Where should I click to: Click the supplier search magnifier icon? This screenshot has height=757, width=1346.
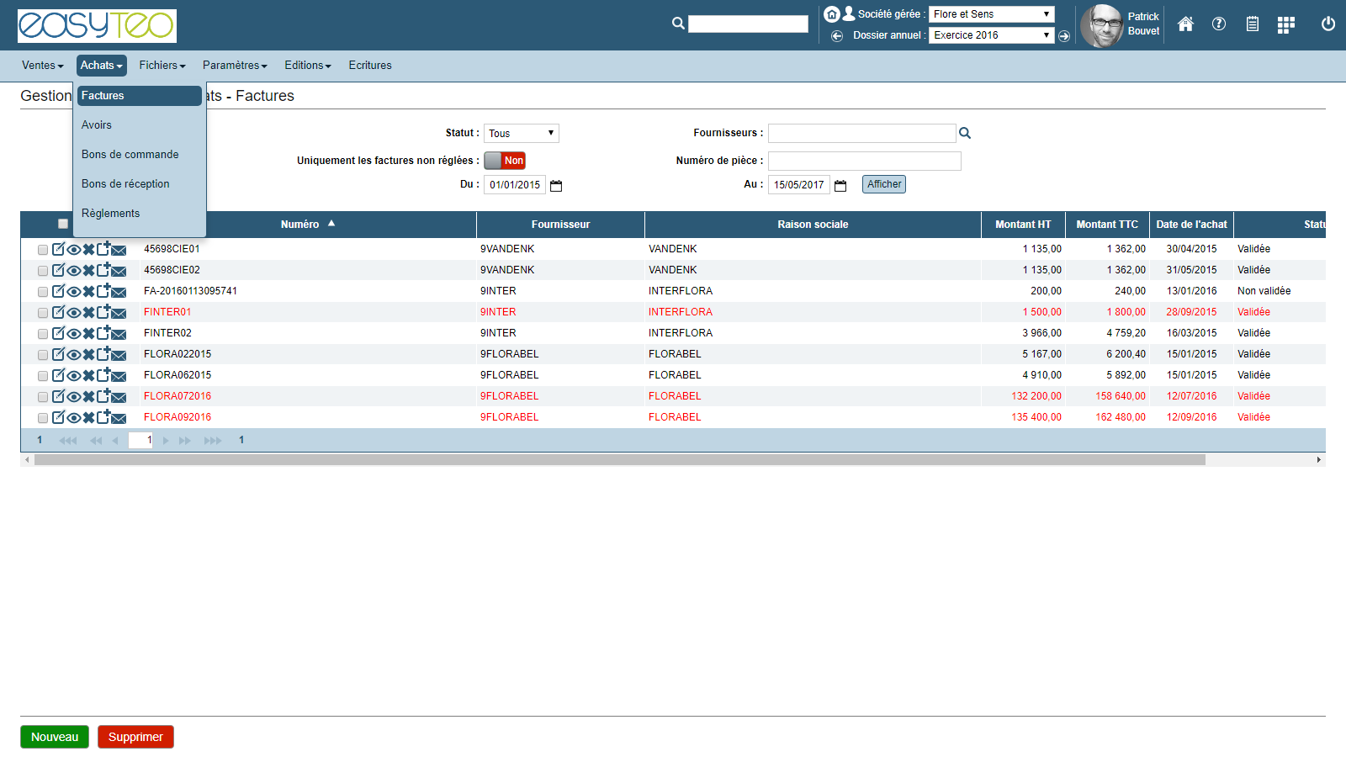pos(965,133)
